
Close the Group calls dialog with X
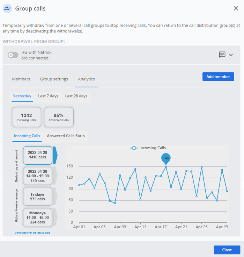coord(236,8)
